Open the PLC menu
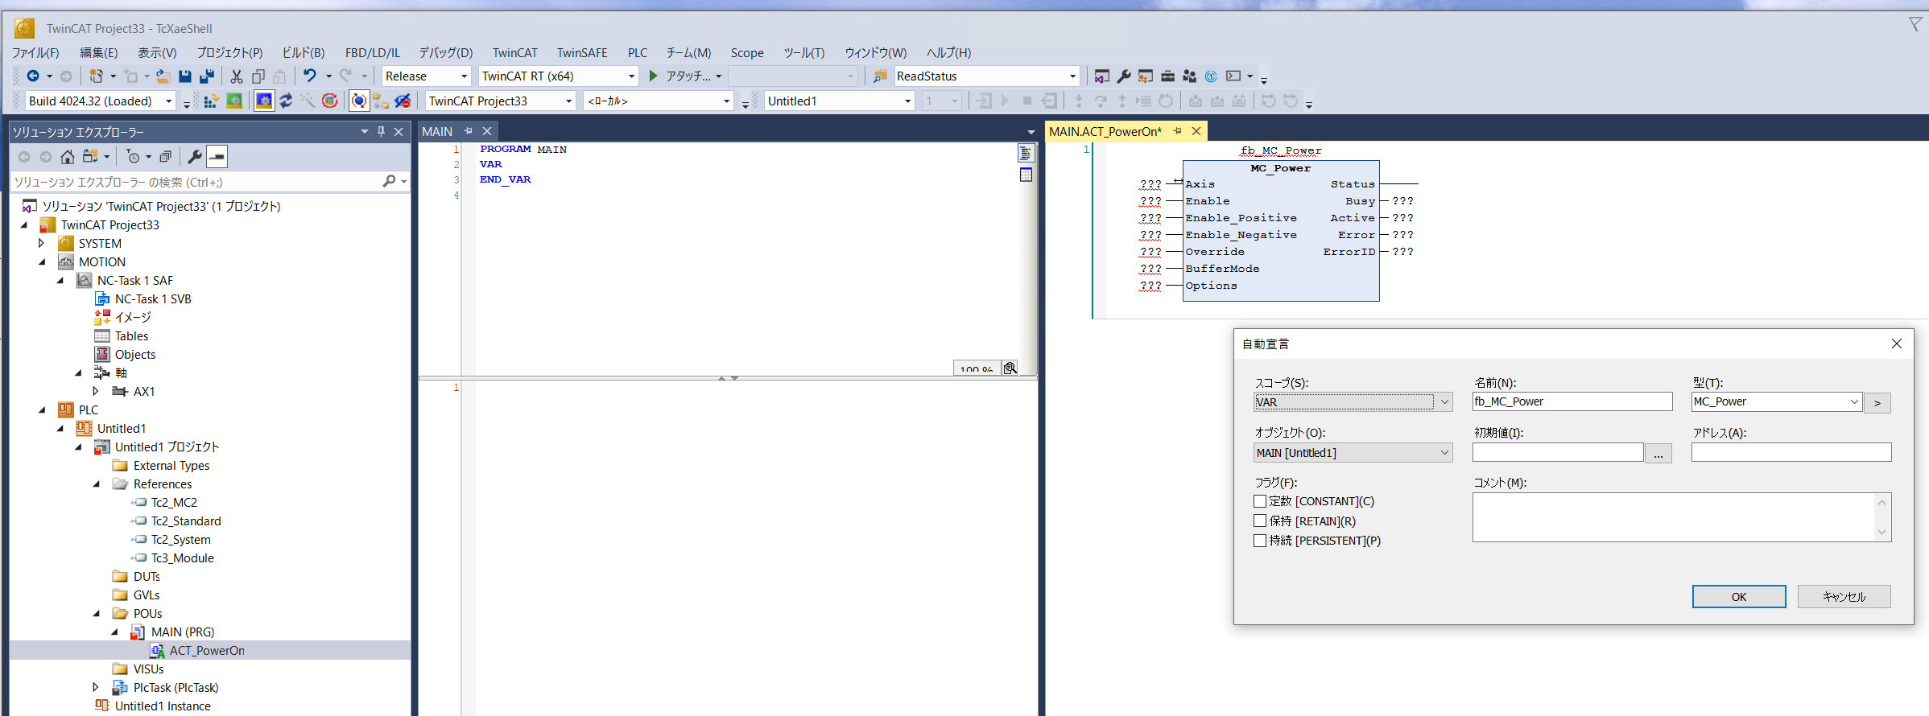Screen dimensions: 1929x716 pos(638,52)
